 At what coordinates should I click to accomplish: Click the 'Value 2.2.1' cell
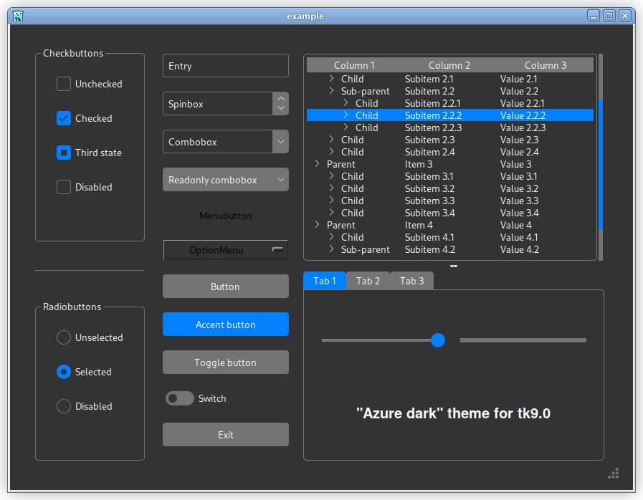[522, 103]
